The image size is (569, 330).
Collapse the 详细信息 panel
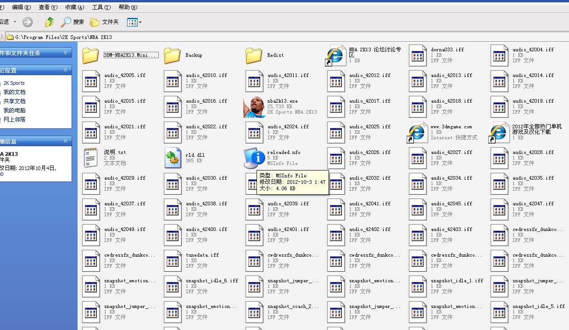tap(65, 141)
